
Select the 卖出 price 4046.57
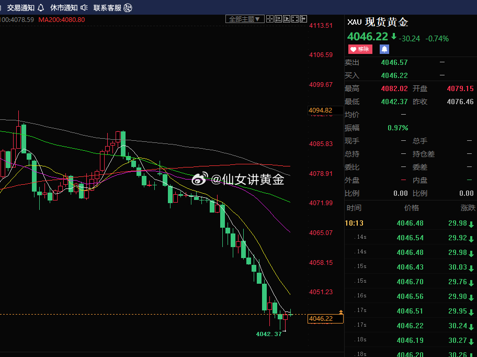pos(394,62)
